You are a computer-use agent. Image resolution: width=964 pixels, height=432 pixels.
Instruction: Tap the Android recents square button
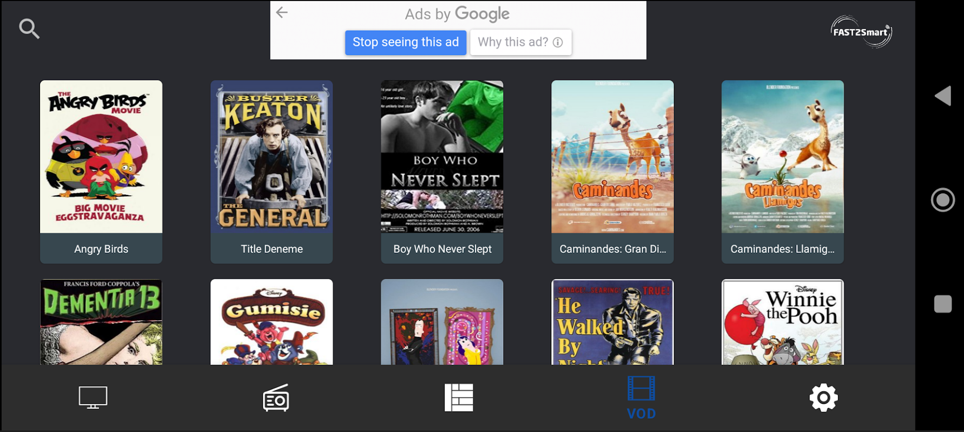pos(942,304)
